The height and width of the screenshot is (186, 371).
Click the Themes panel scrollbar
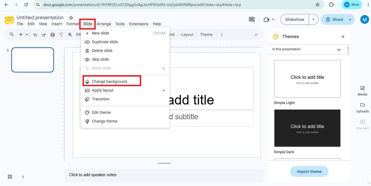[x=348, y=50]
